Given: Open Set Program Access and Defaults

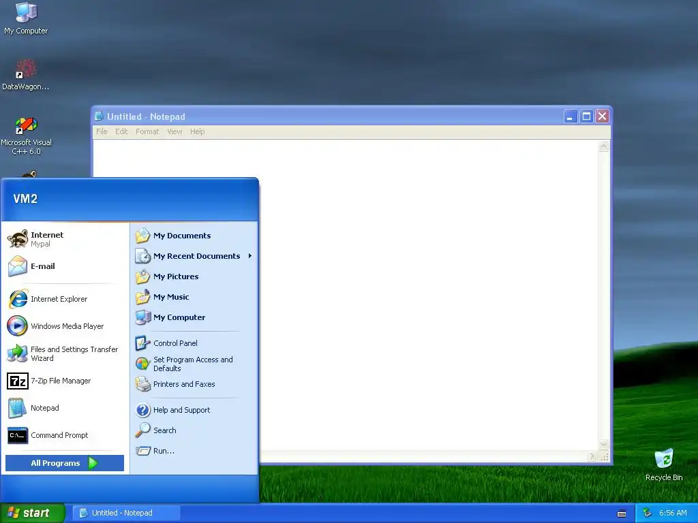Looking at the screenshot, I should coord(194,364).
